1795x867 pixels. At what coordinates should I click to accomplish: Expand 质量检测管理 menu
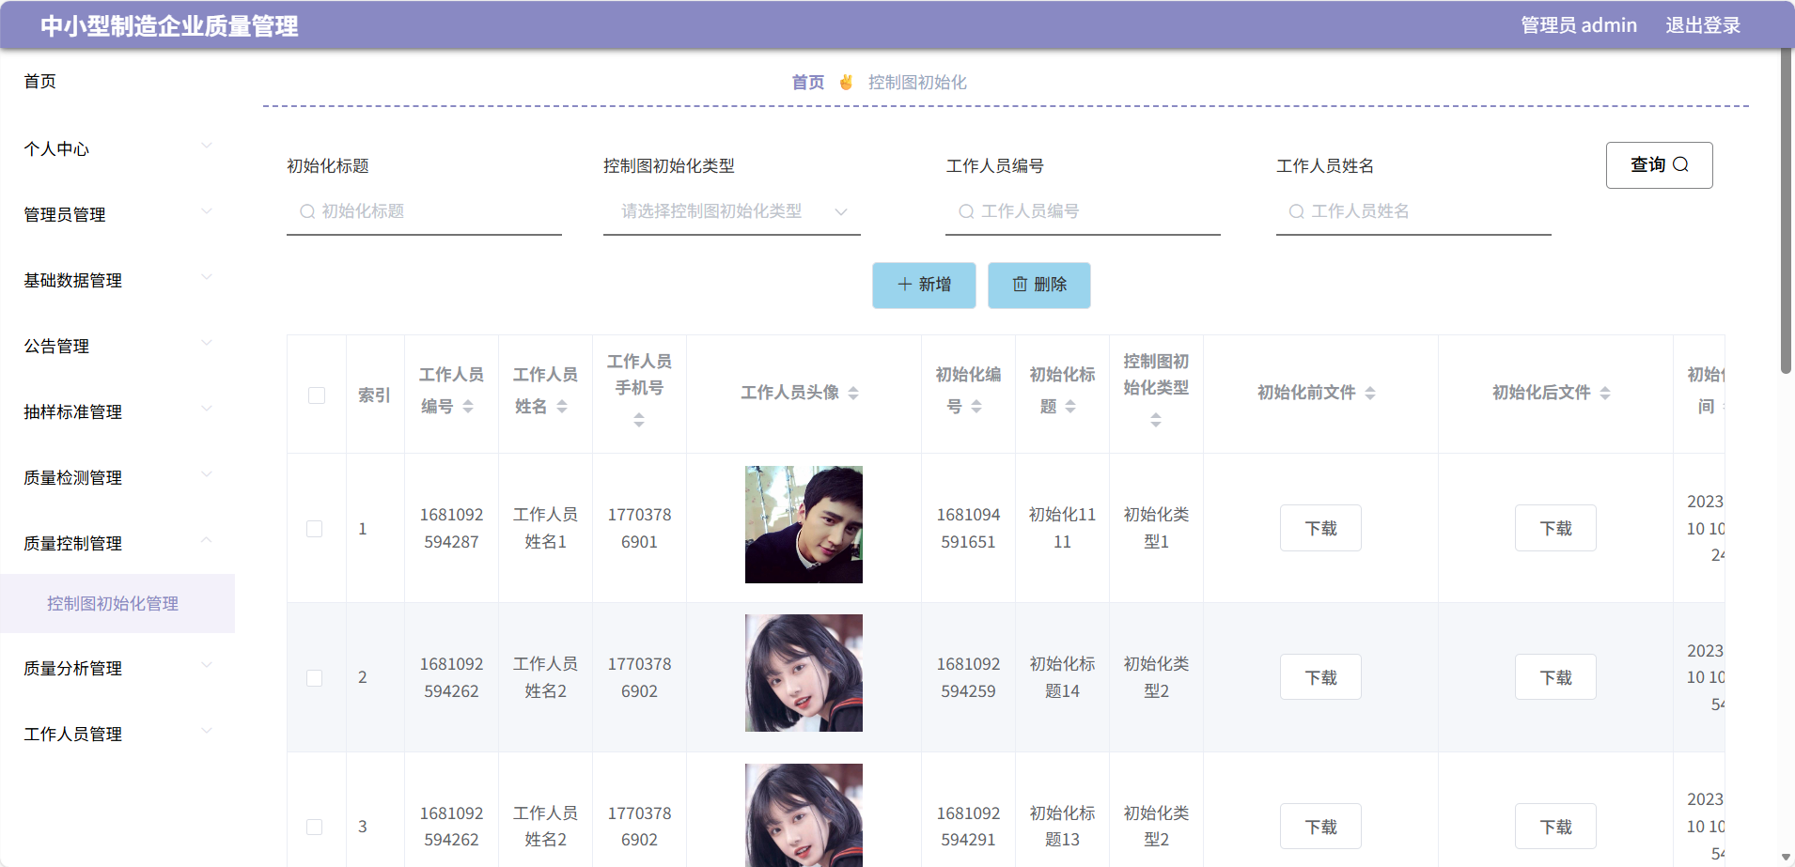coord(117,477)
